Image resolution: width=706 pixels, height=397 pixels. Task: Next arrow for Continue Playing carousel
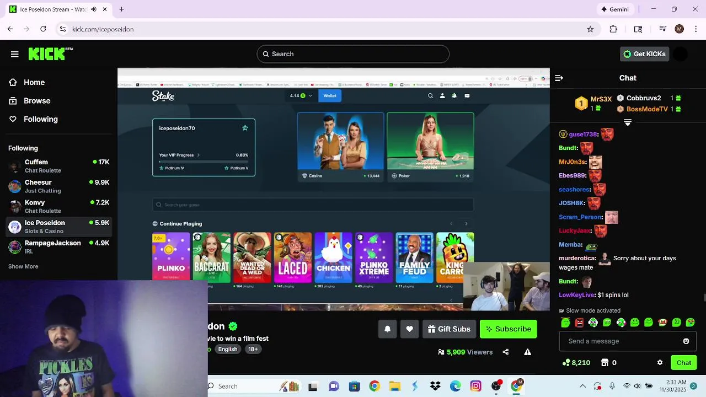coord(466,224)
